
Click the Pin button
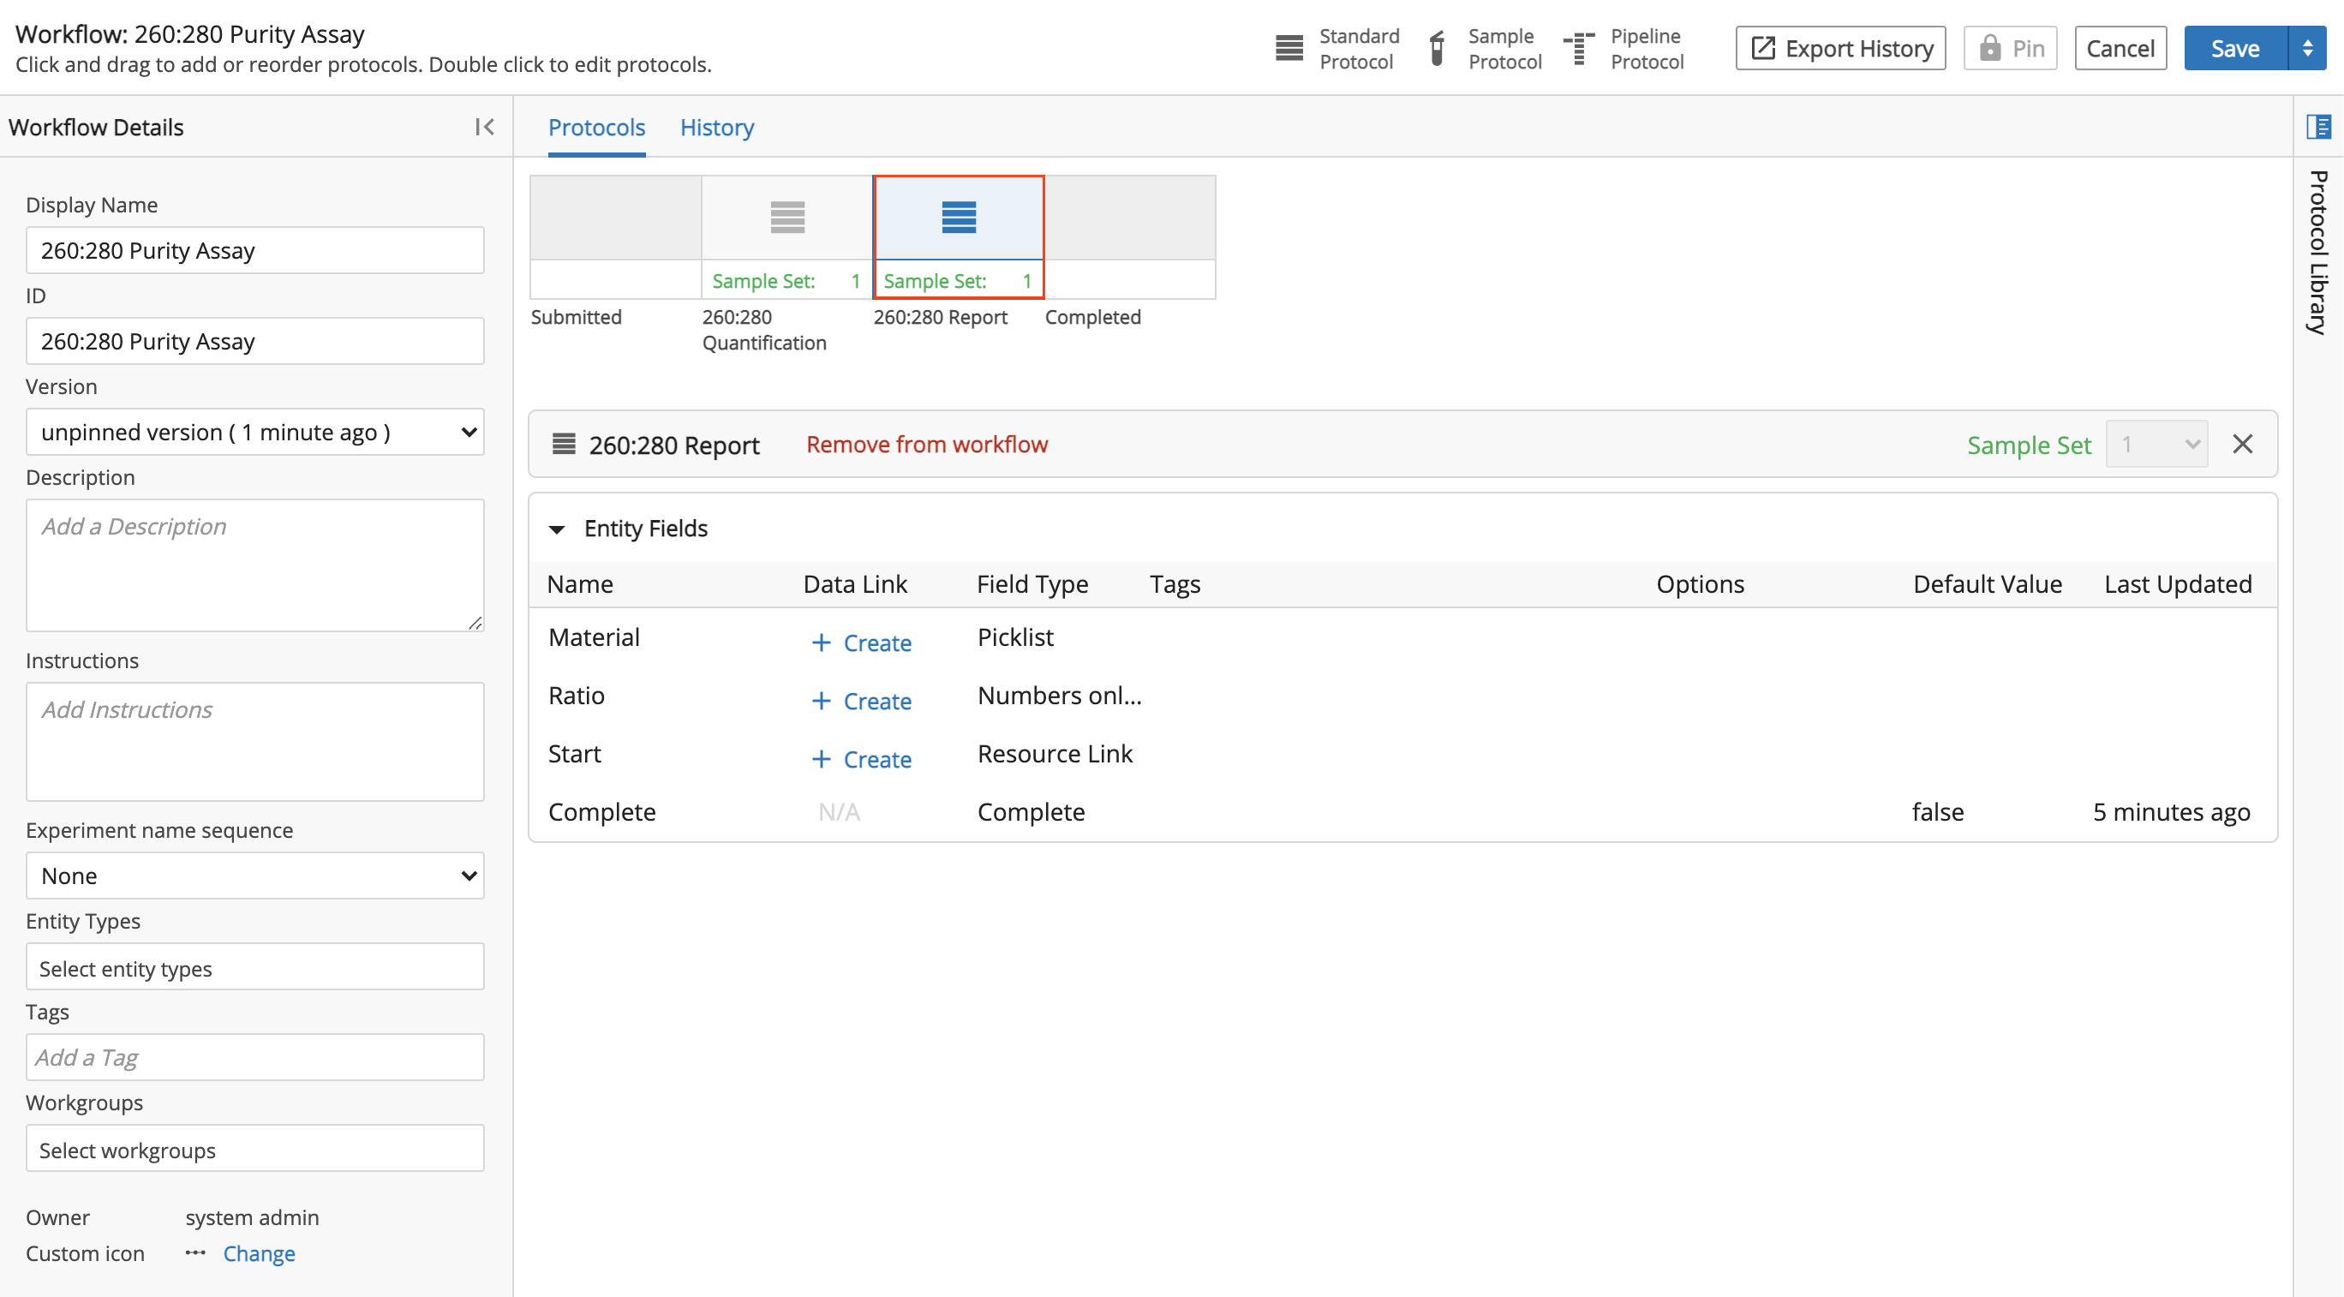[x=2010, y=48]
